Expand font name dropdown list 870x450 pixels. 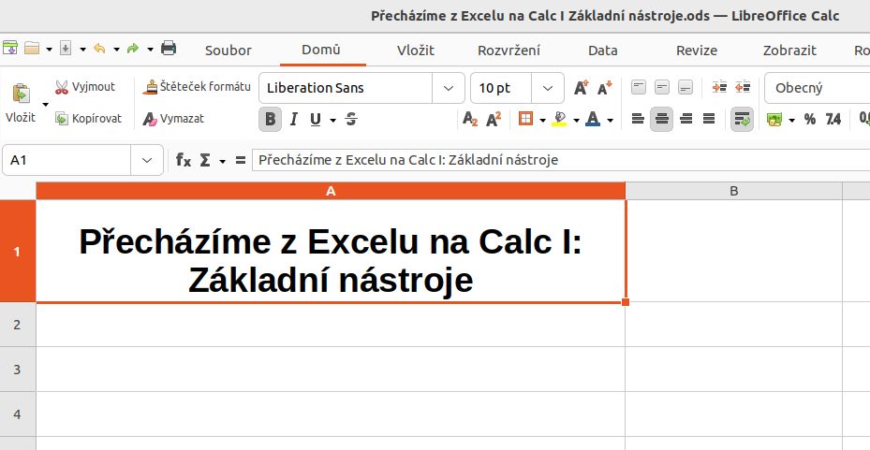tap(449, 88)
